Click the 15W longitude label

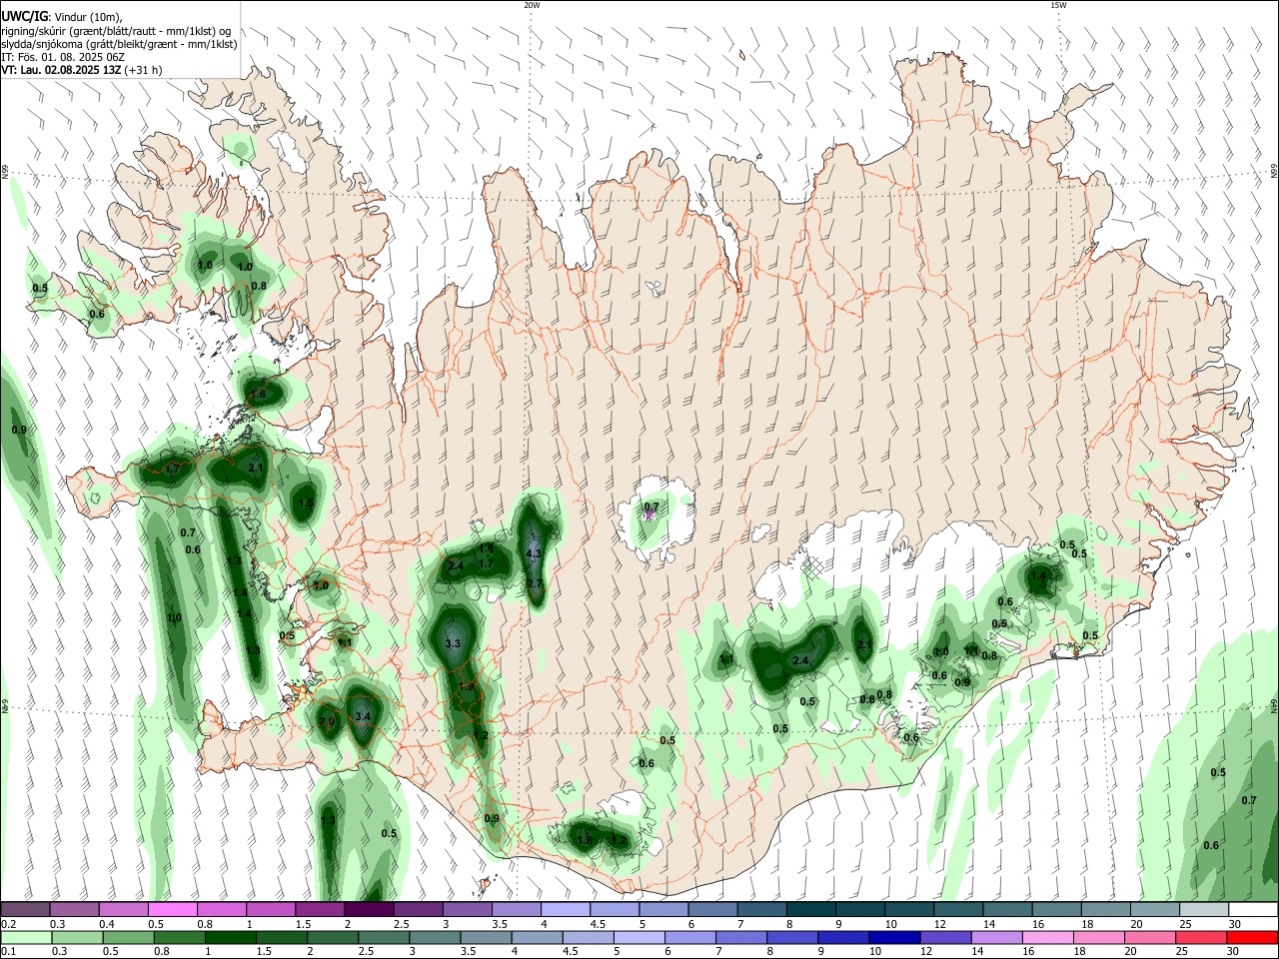1058,5
